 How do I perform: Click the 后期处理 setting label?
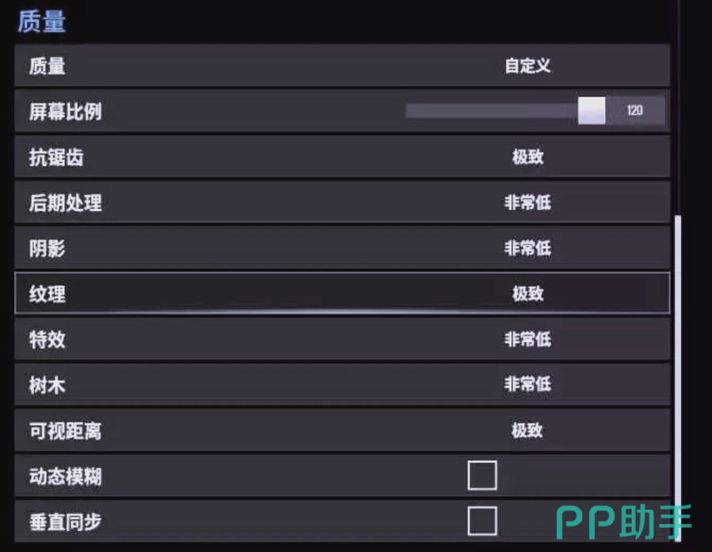click(x=65, y=203)
